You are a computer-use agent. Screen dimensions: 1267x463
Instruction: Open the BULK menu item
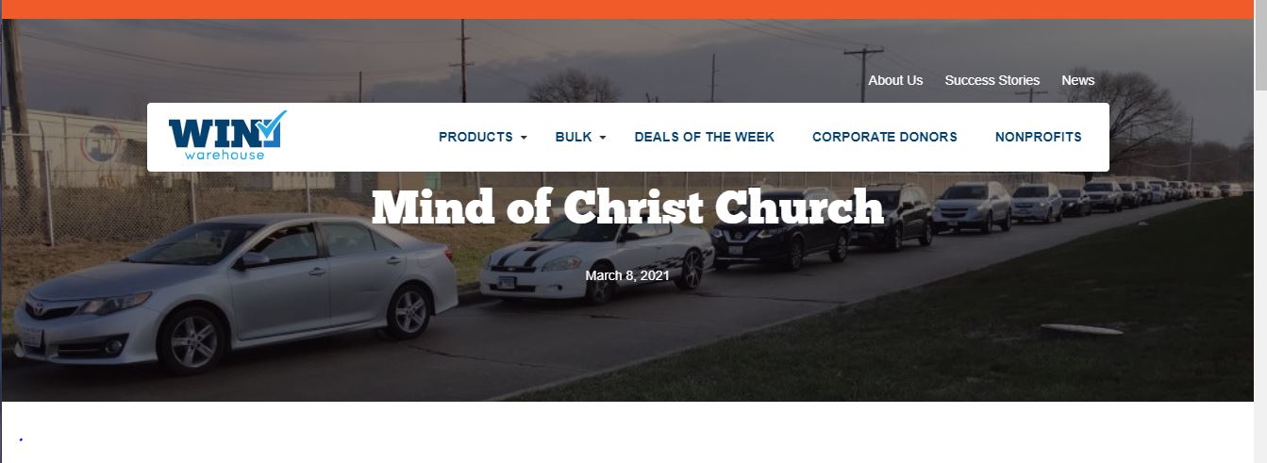(574, 137)
